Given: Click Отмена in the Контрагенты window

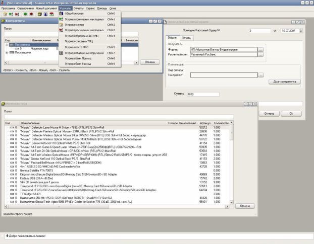Looking at the screenshot, I should 150,62.
